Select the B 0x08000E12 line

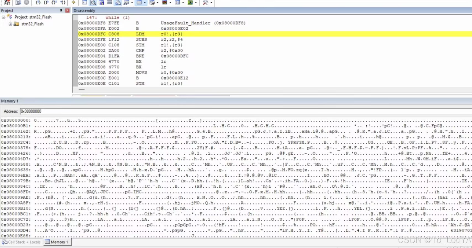pyautogui.click(x=275, y=78)
